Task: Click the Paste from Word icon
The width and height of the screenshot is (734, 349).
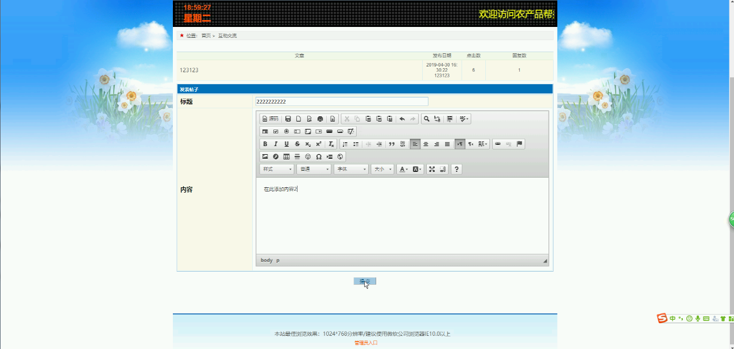Action: 389,119
